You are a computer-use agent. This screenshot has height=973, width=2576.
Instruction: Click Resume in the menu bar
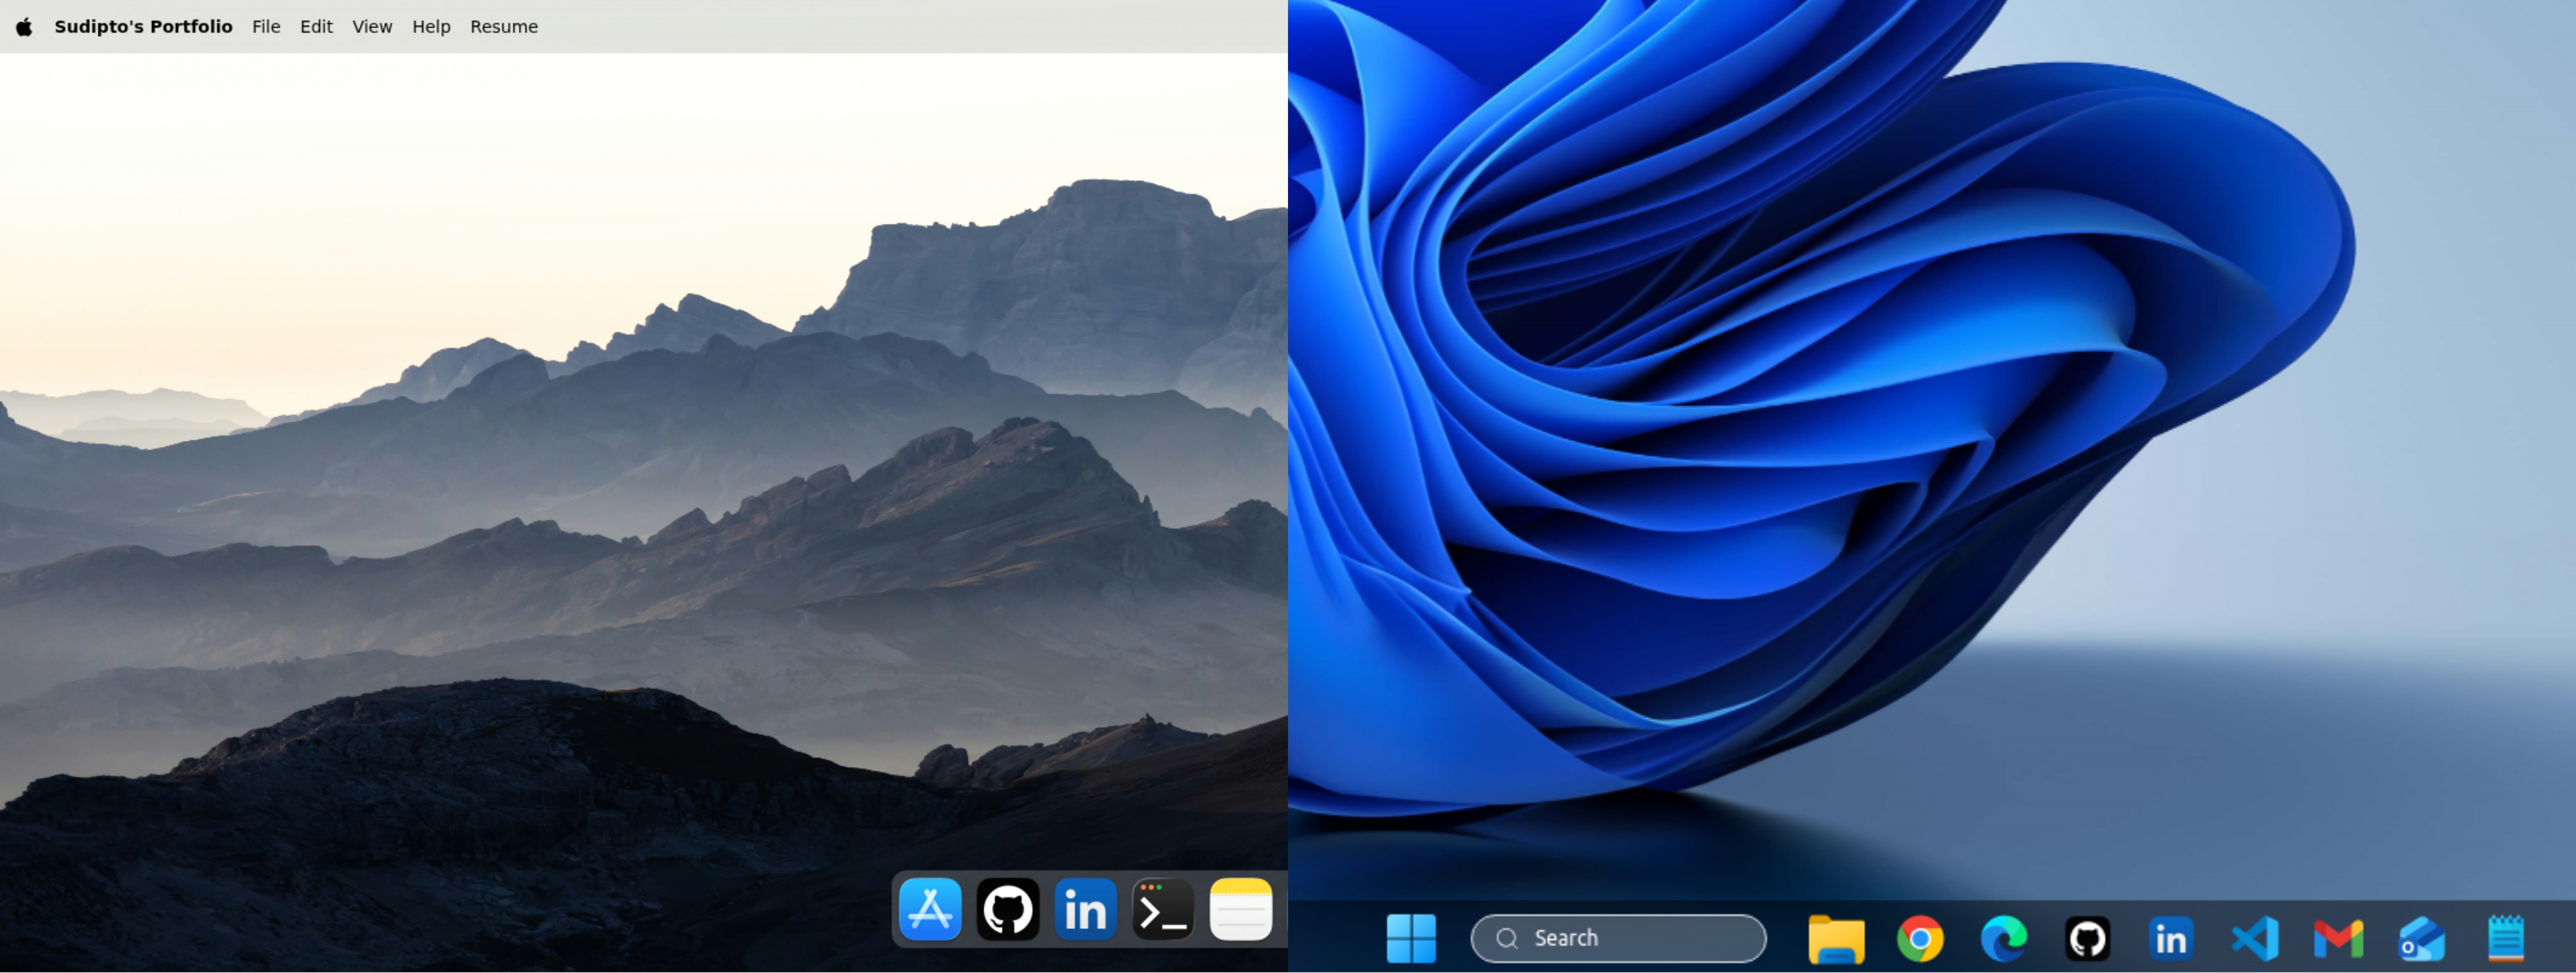coord(504,27)
